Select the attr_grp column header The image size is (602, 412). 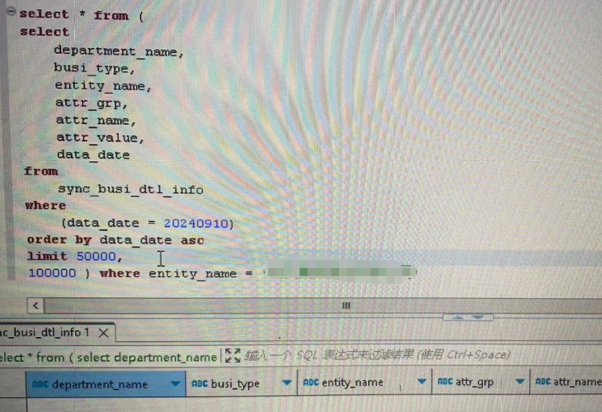(480, 382)
